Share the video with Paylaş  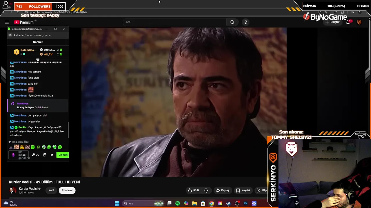222,190
